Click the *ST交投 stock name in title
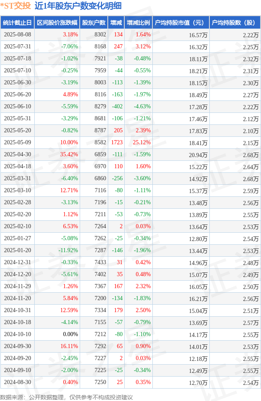The image size is (261, 401). point(15,6)
